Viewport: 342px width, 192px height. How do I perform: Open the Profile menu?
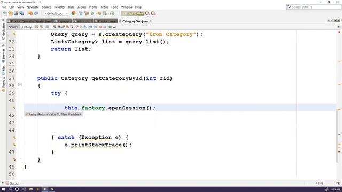click(93, 7)
